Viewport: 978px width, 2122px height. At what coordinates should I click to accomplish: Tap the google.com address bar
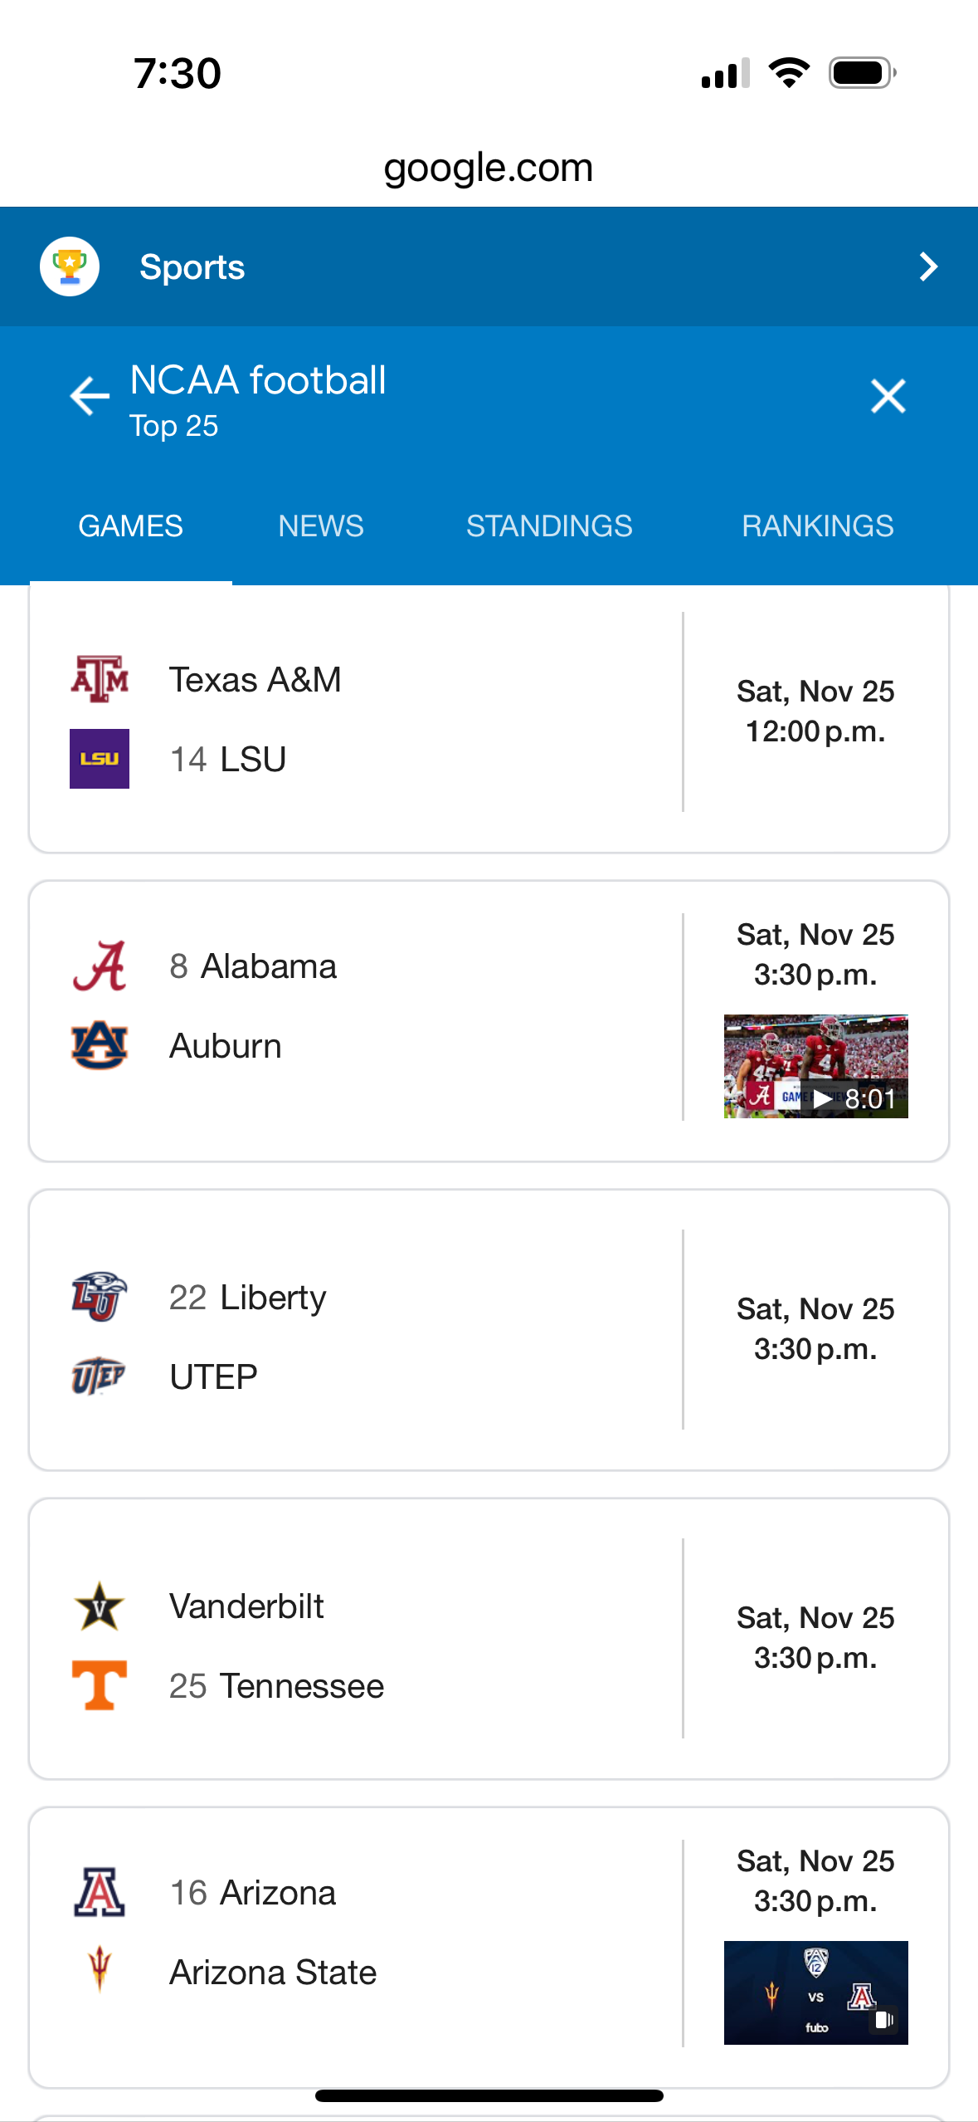[489, 168]
